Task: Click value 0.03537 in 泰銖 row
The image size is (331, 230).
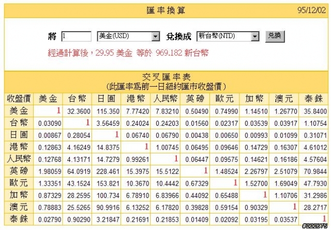Action: tap(285, 220)
